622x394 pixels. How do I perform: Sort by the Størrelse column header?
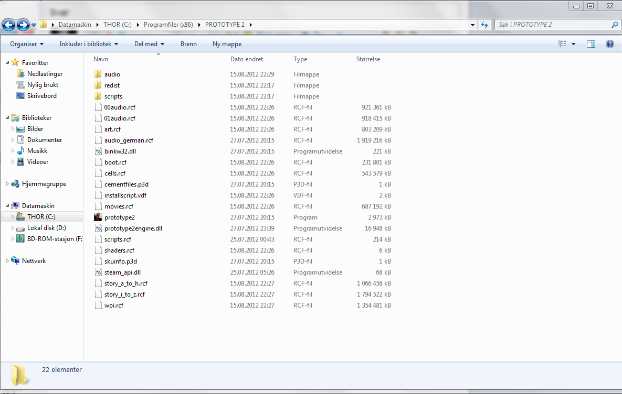[368, 59]
